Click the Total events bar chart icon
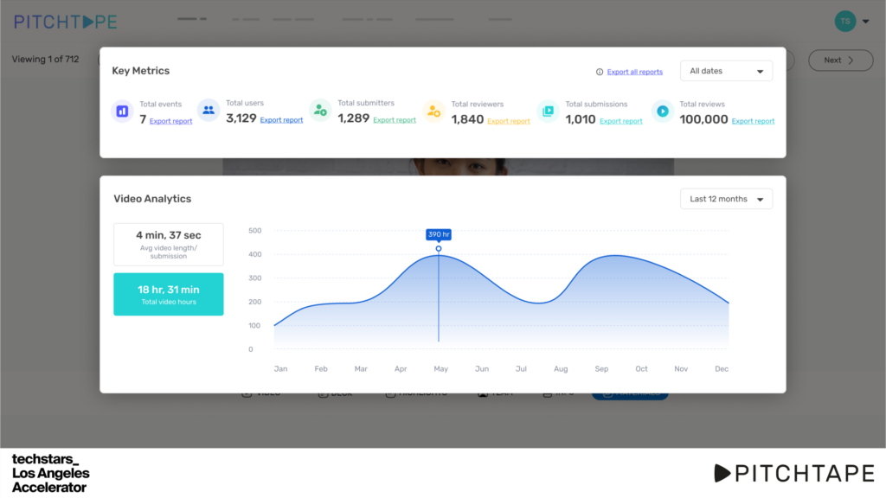This screenshot has height=498, width=886. click(x=122, y=111)
